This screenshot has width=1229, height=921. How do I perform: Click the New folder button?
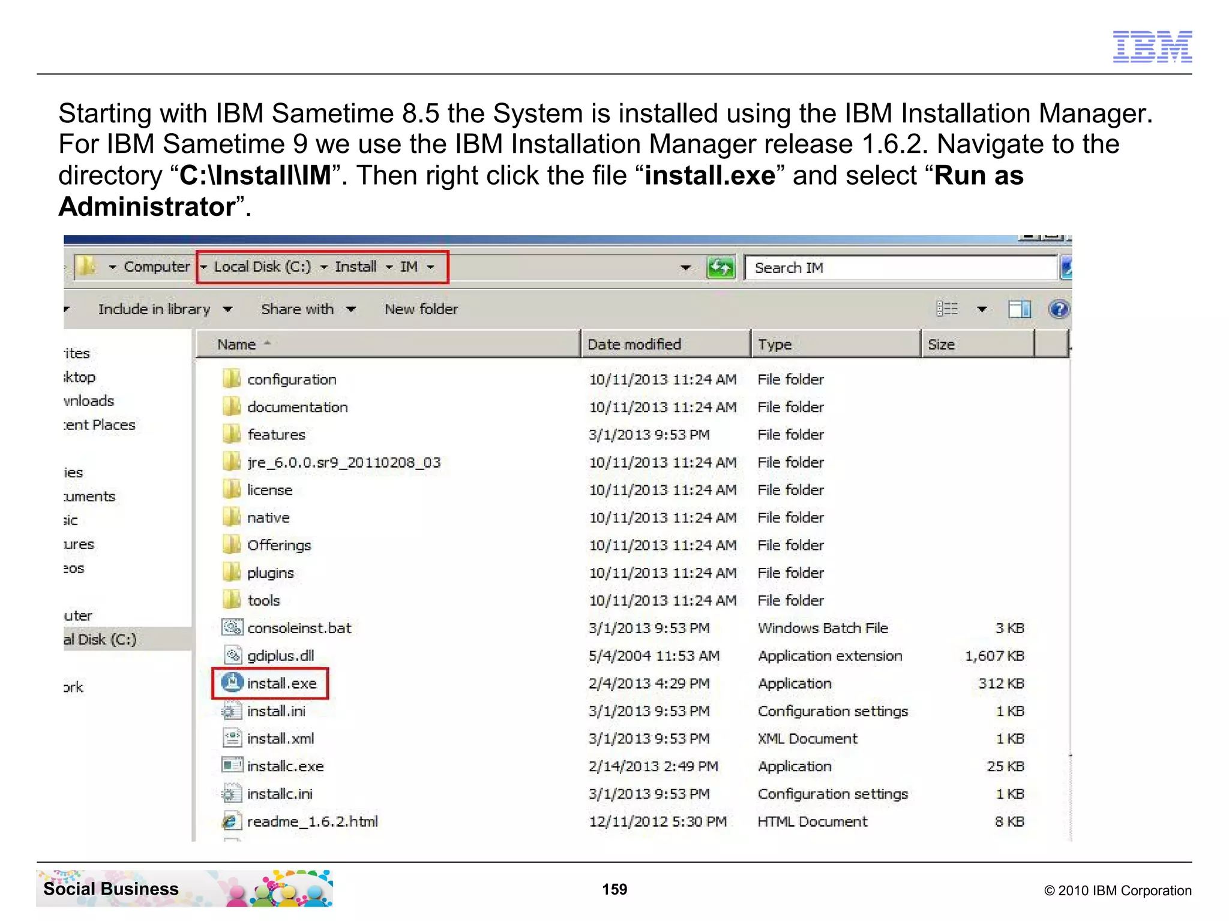(421, 309)
